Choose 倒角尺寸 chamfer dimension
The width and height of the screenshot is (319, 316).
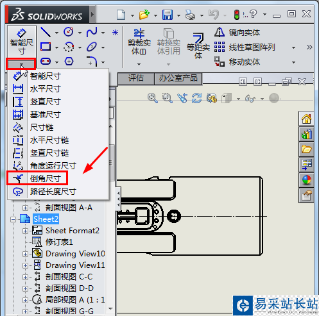[x=58, y=178]
